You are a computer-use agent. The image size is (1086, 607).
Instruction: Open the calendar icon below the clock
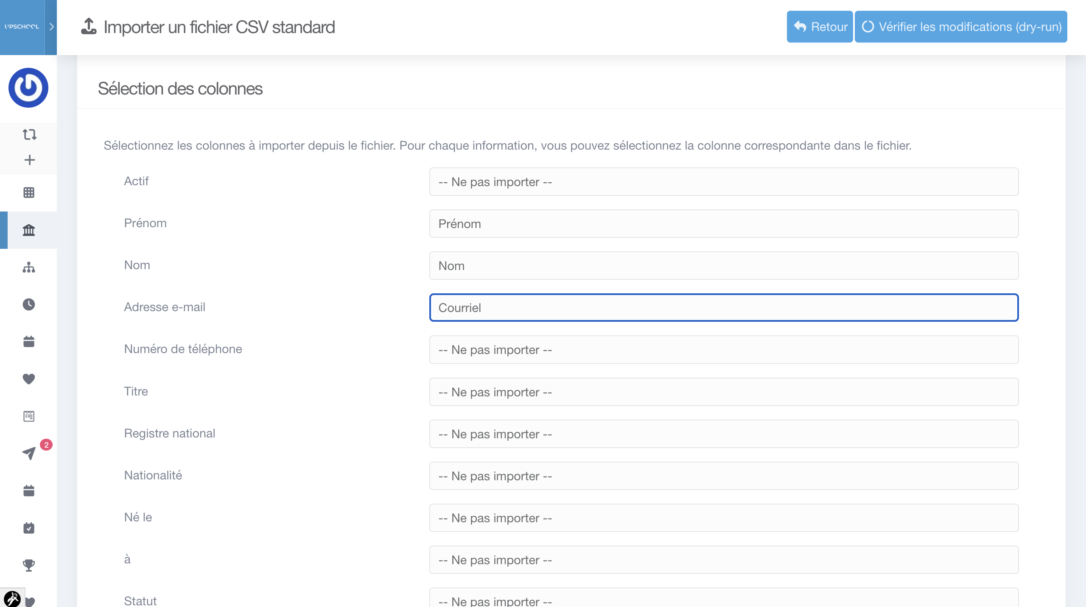pyautogui.click(x=29, y=342)
